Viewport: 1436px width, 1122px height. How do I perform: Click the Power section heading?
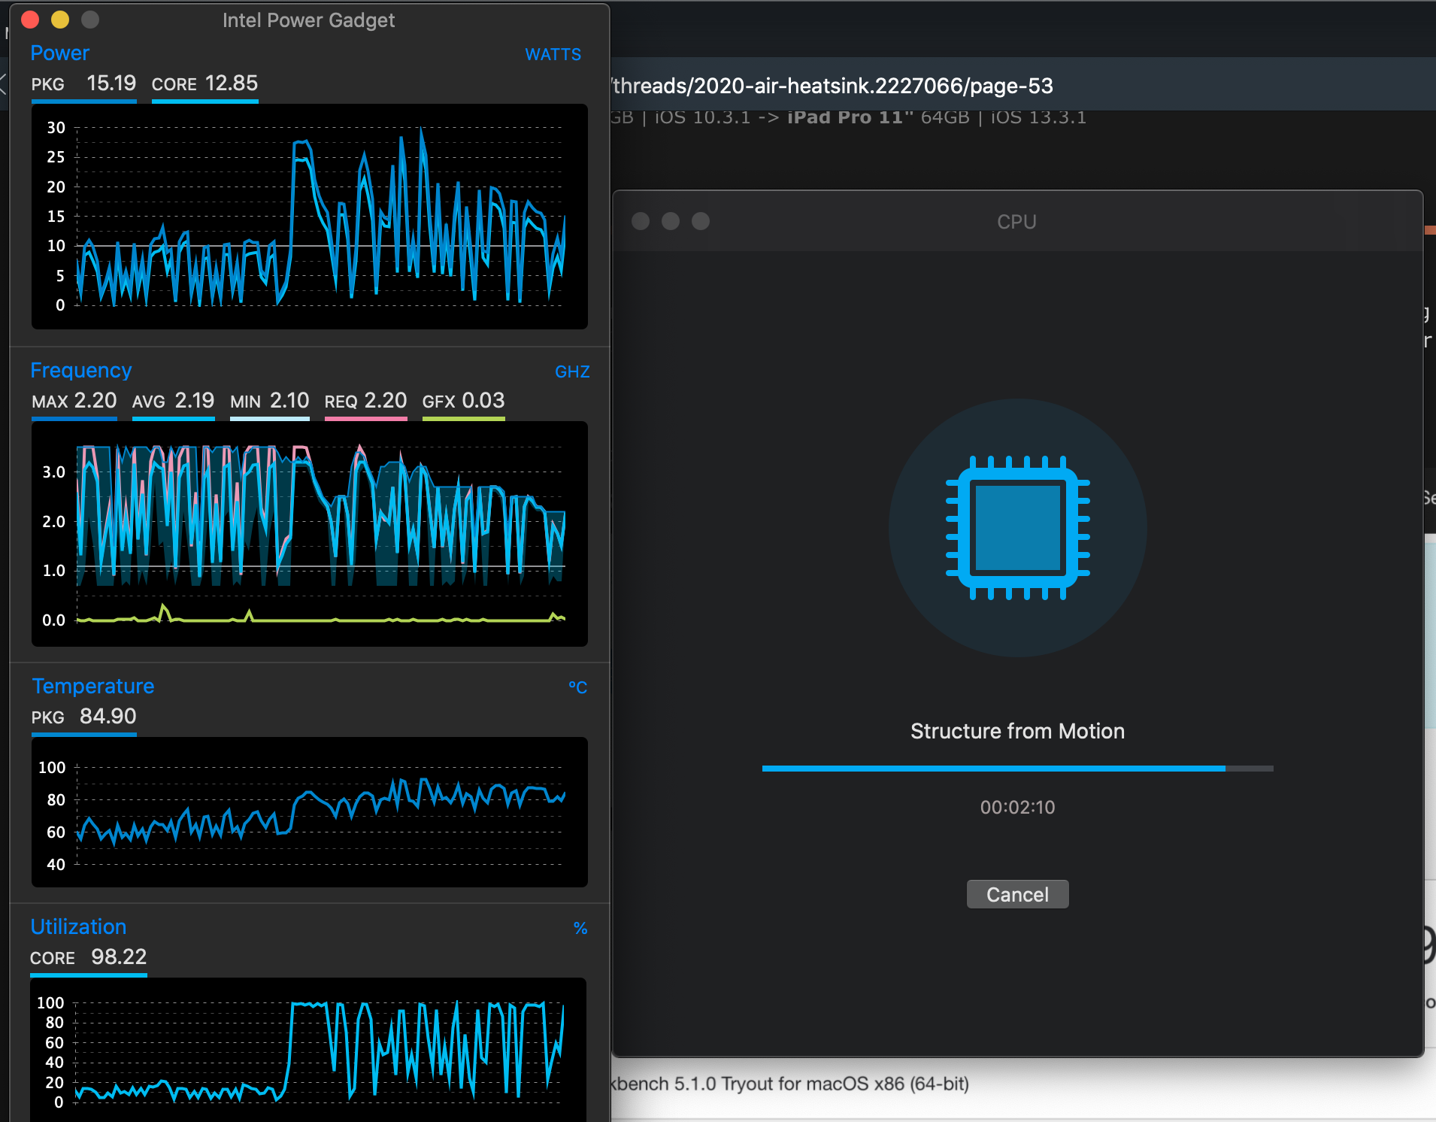point(60,53)
